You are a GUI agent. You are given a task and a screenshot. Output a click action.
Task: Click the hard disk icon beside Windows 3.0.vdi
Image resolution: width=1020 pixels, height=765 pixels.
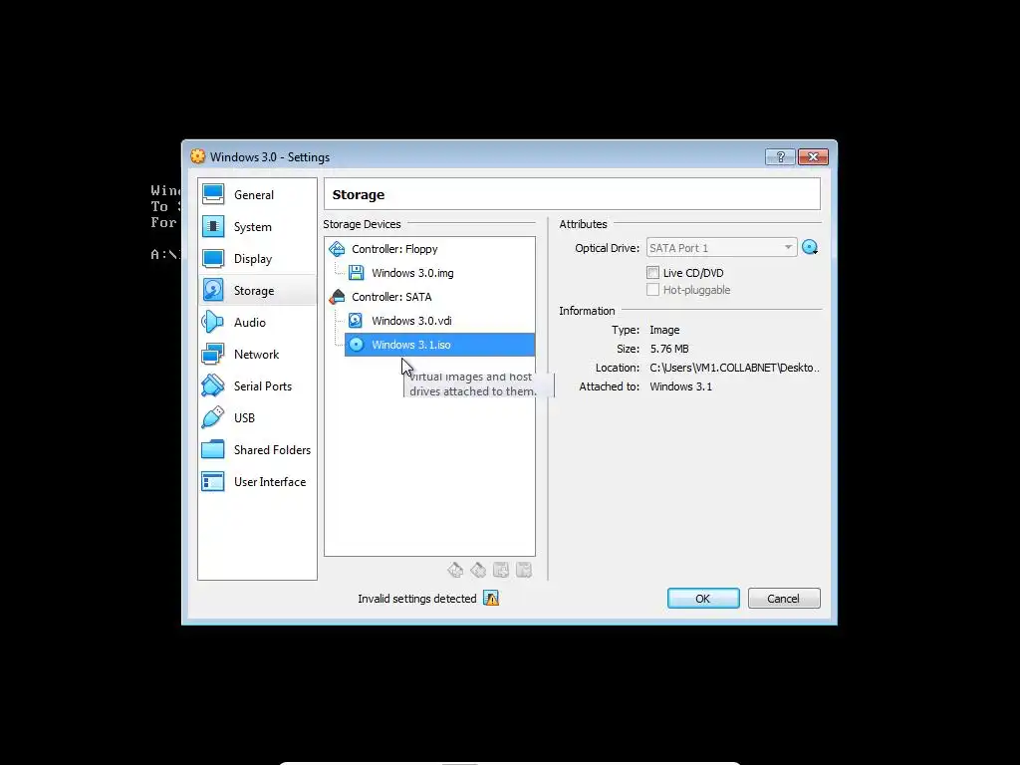click(x=356, y=320)
